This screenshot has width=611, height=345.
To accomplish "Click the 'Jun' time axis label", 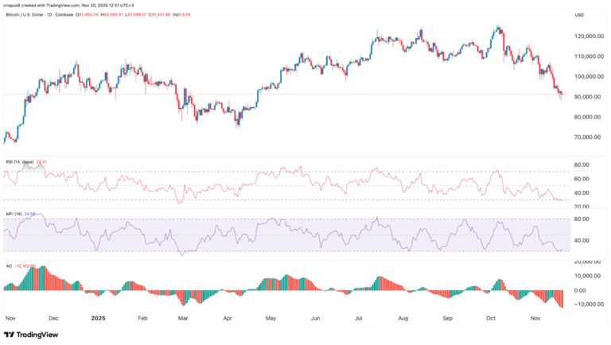I will click(x=315, y=318).
